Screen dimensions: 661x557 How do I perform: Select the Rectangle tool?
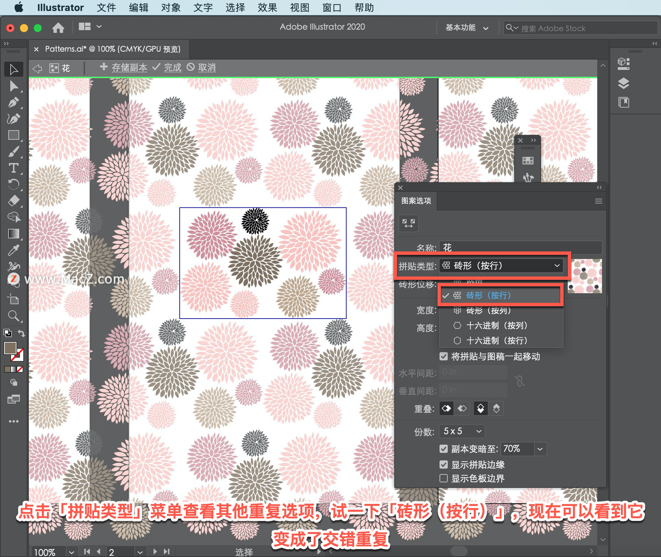pyautogui.click(x=13, y=135)
